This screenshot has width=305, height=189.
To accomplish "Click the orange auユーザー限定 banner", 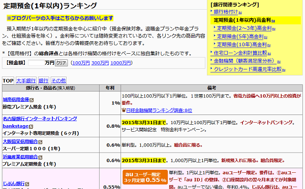I will 145,177.
